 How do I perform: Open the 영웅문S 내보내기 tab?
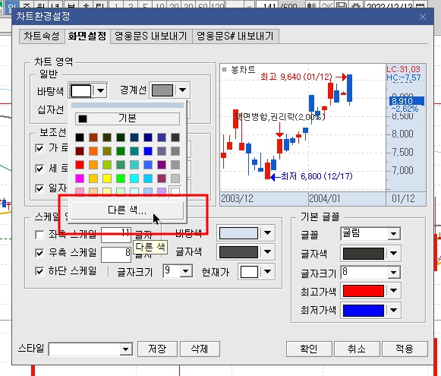pyautogui.click(x=151, y=36)
